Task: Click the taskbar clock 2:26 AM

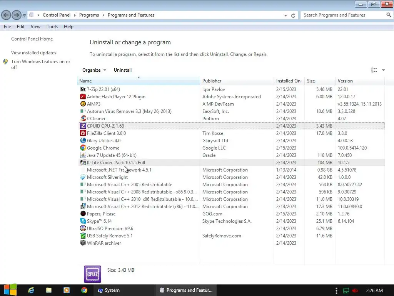Action: pos(374,291)
